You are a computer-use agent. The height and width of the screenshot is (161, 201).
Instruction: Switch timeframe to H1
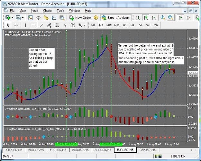(124, 25)
